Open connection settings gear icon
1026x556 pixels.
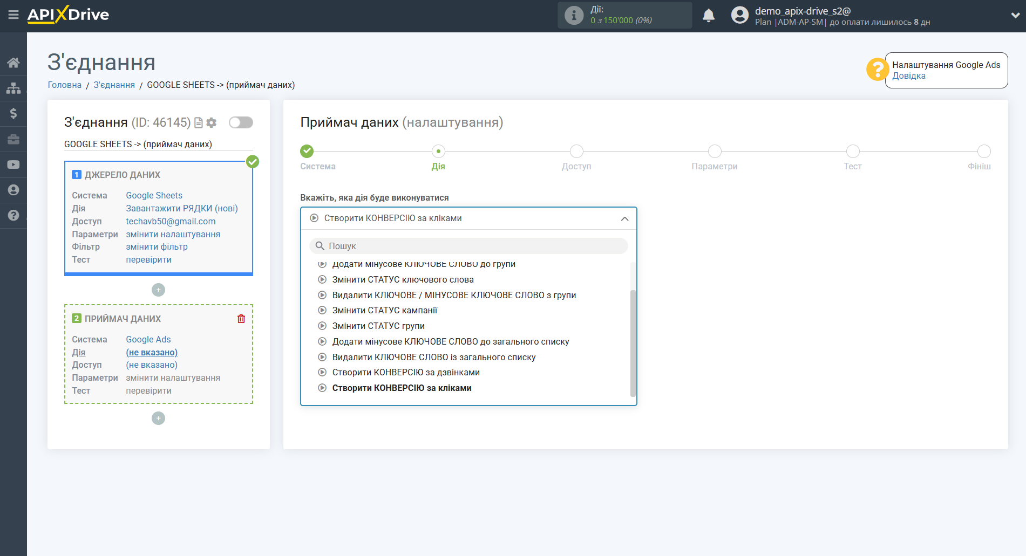point(212,123)
